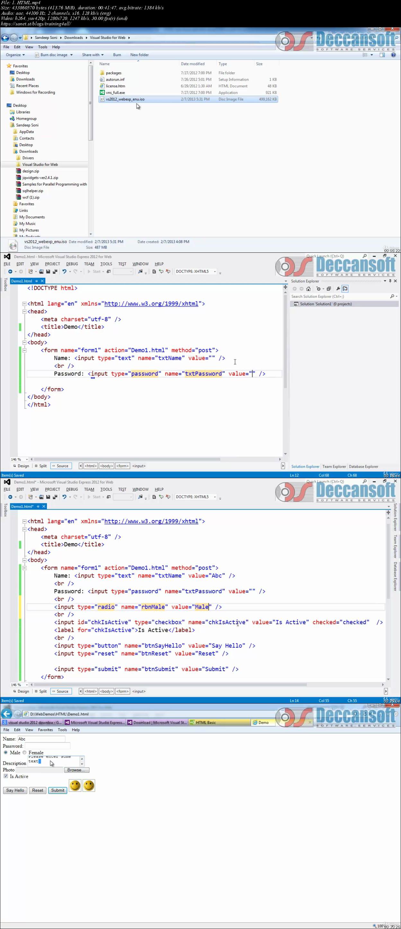Select Homegroup in Explorer navigation pane
The image size is (401, 929).
(x=26, y=119)
